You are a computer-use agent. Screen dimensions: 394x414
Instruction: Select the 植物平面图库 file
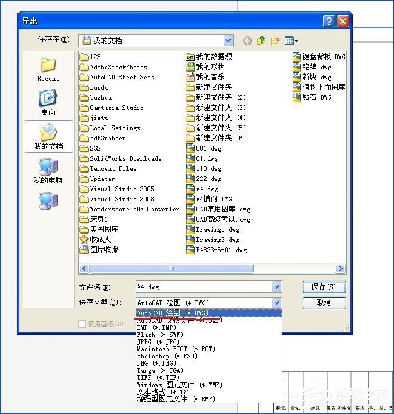pyautogui.click(x=319, y=87)
